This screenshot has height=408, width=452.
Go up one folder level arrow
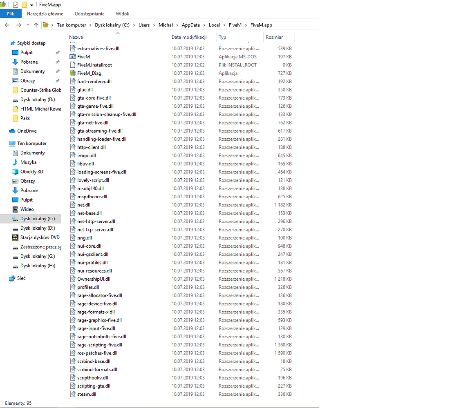point(36,25)
